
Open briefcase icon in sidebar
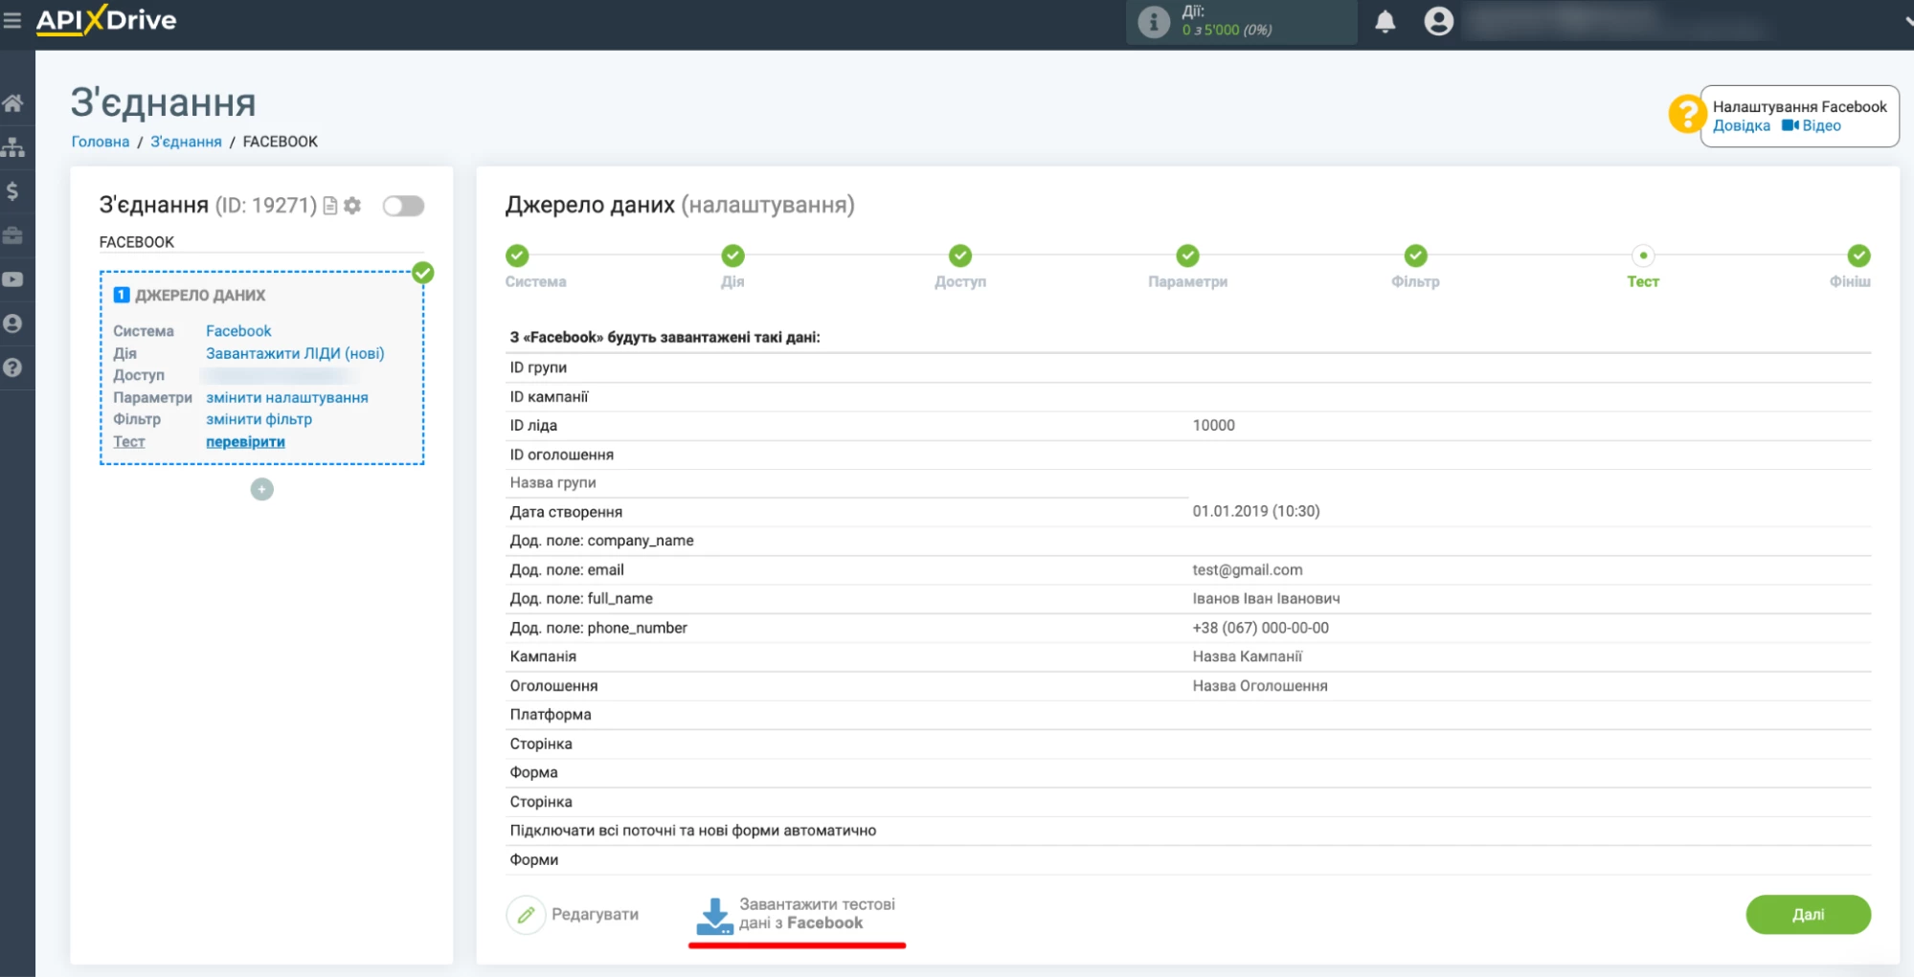[x=13, y=235]
